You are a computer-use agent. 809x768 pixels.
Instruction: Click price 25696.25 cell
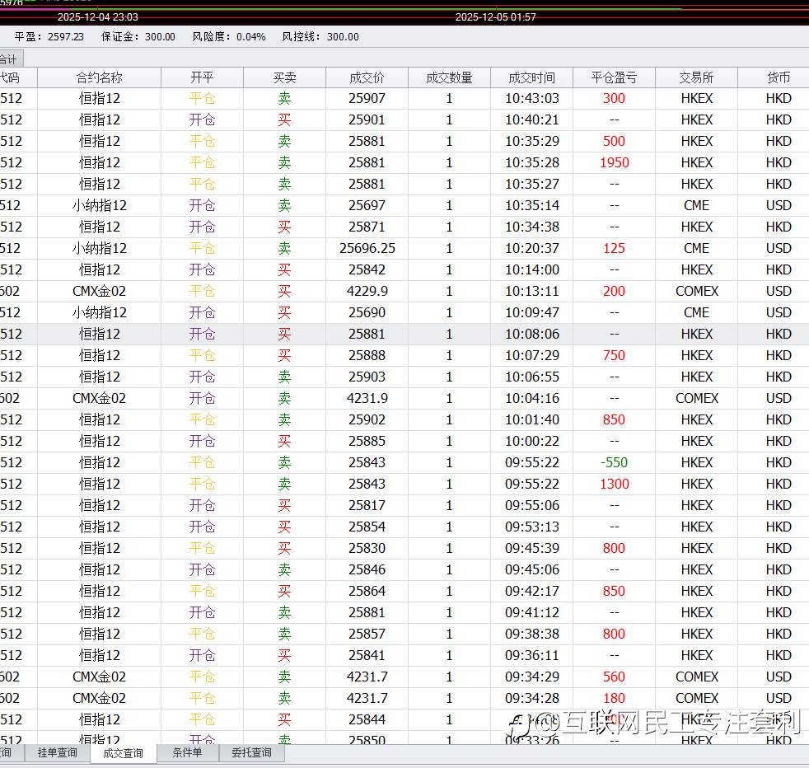coord(367,248)
